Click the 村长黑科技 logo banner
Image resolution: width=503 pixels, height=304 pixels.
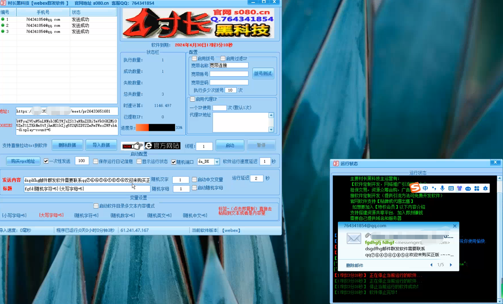198,23
